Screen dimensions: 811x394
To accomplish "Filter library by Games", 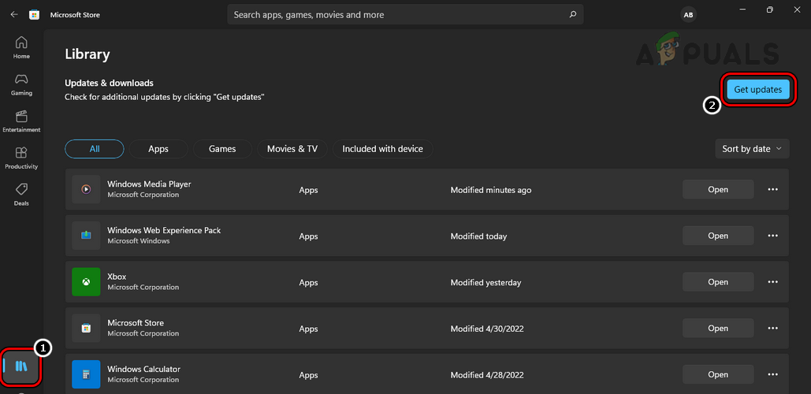I will pyautogui.click(x=222, y=149).
